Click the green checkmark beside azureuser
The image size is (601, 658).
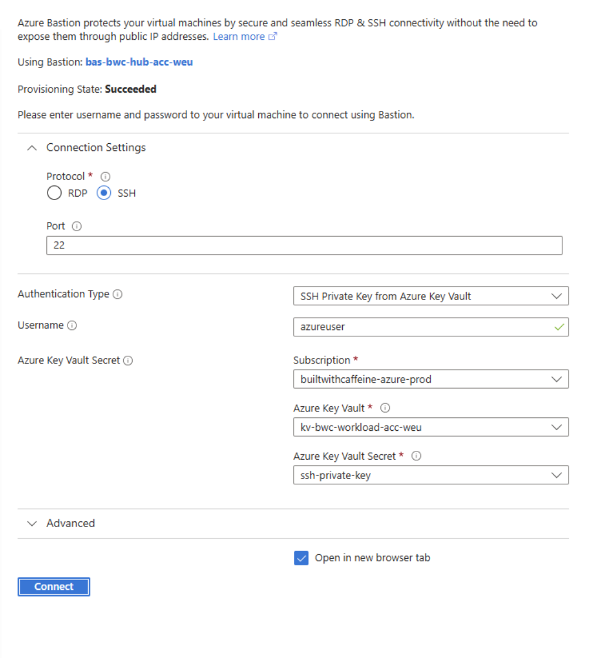point(558,327)
